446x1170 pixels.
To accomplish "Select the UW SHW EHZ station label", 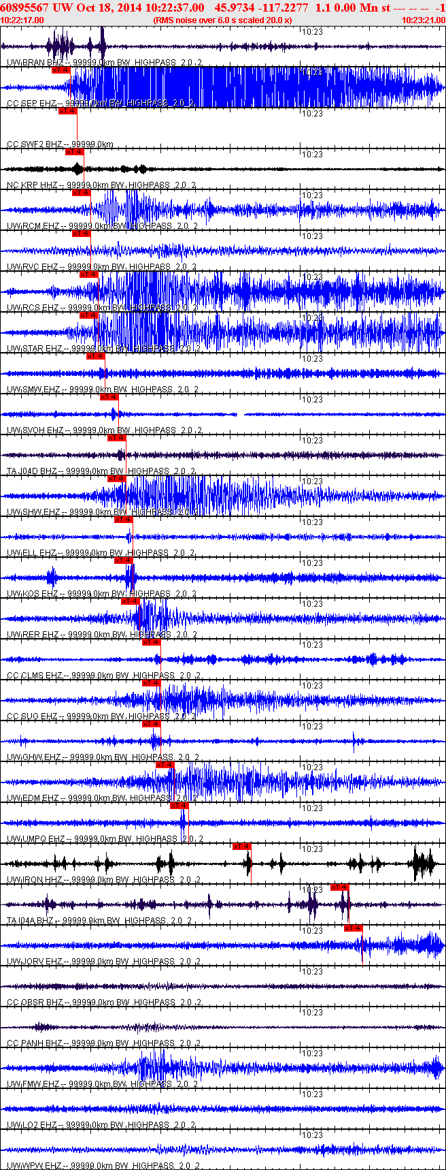I will (x=102, y=512).
